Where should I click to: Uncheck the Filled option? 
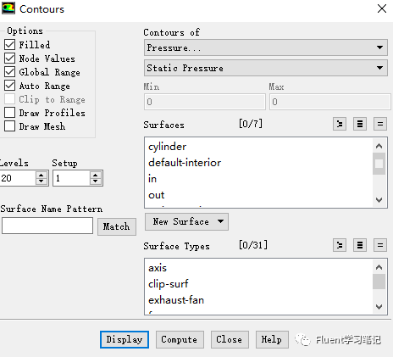pyautogui.click(x=10, y=45)
